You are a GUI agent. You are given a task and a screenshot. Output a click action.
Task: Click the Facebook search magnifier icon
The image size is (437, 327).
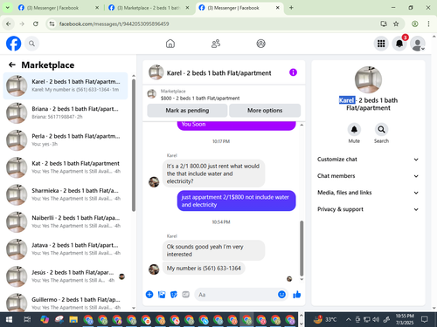click(31, 44)
